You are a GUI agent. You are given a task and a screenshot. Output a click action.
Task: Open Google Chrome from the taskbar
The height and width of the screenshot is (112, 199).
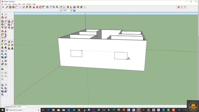point(79,110)
